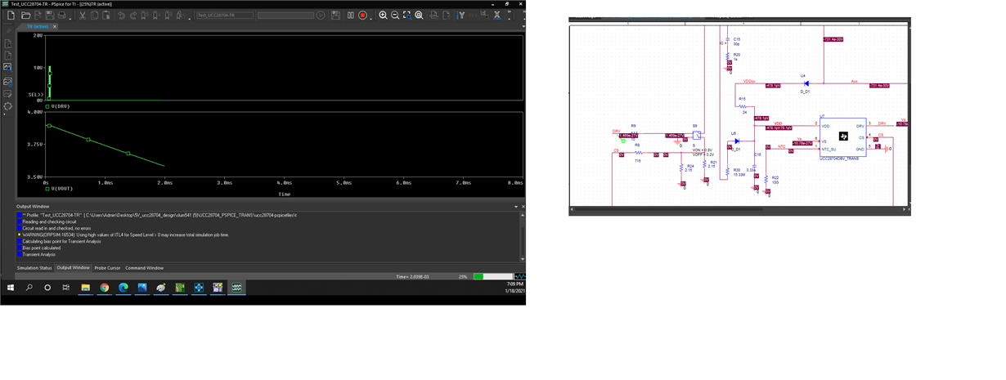
Task: Click the simulation profile name field
Action: tap(226, 15)
